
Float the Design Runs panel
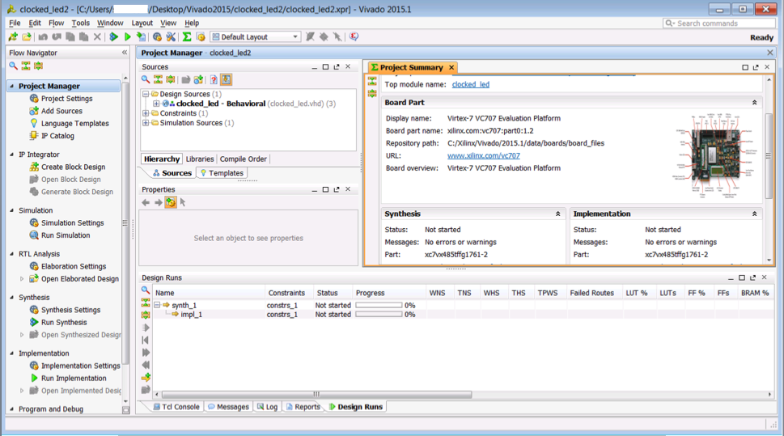pos(753,277)
